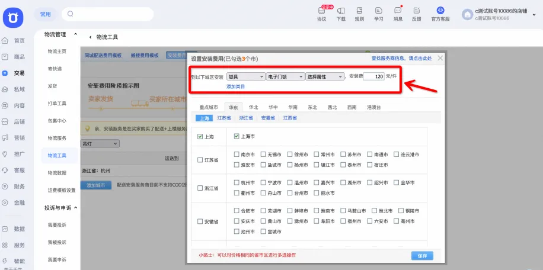This screenshot has width=543, height=270.
Task: Select the 江苏省 province sub-tab
Action: 224,118
